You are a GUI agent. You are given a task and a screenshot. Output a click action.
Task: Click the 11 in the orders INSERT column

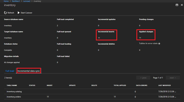tap(48, 97)
